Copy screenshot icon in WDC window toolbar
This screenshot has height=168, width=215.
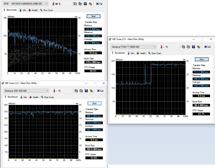click(80, 4)
